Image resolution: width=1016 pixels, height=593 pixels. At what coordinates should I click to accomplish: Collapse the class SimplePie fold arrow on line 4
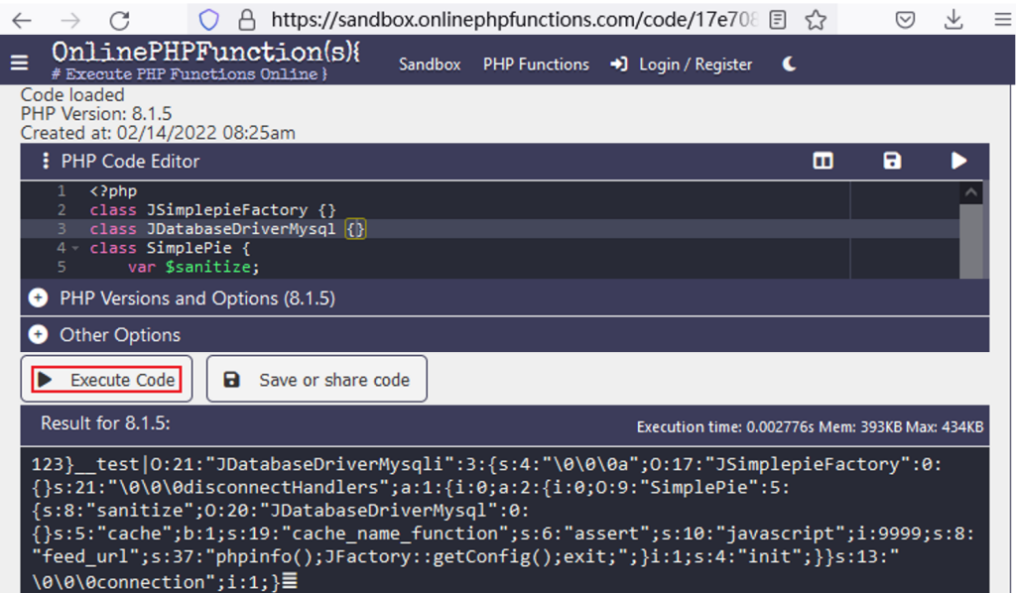click(75, 248)
